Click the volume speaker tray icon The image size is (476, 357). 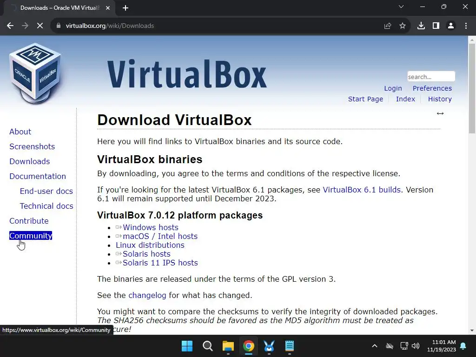click(x=416, y=346)
